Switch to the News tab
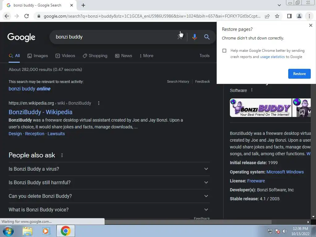316x237 pixels. pyautogui.click(x=123, y=56)
